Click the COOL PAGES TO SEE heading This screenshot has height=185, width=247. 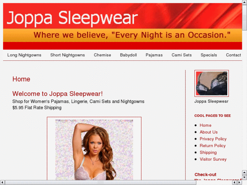point(212,115)
